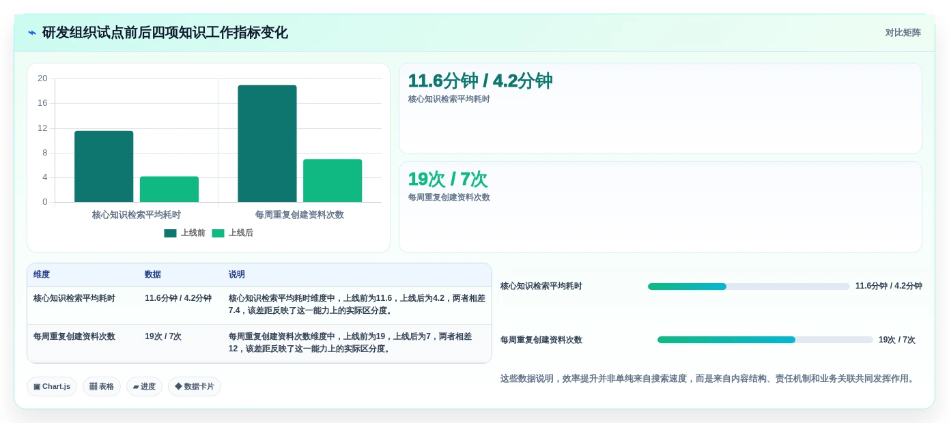
Task: Click the lightning icon beside the title
Action: pyautogui.click(x=31, y=33)
